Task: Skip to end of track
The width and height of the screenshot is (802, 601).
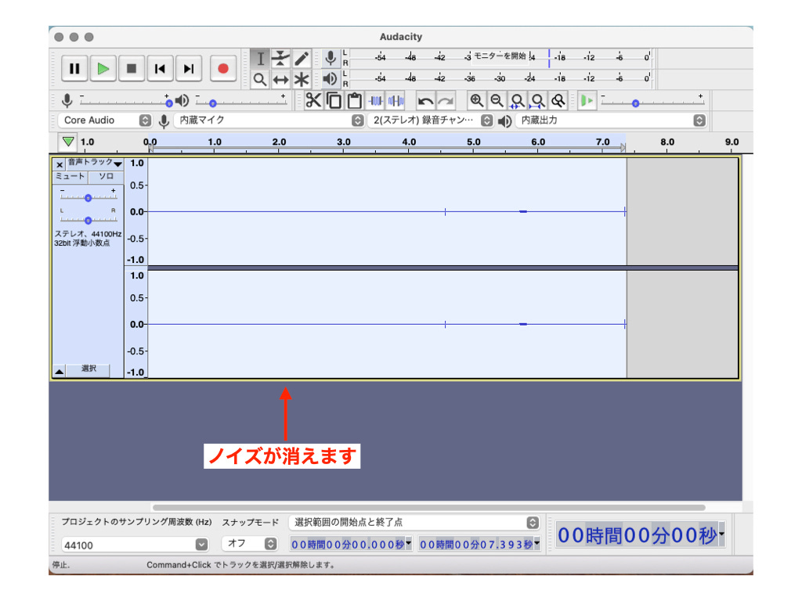Action: [189, 69]
